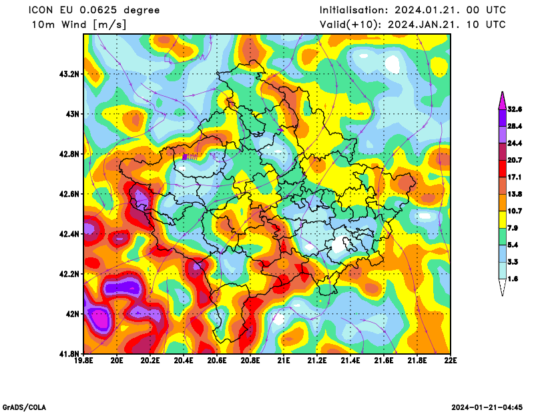
Task: Click the green legend swatch above 5.4
Action: coord(503,237)
